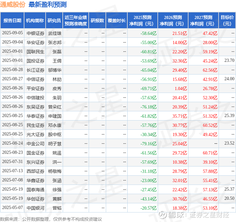Viewport: 236px width, 222px height.
Task: Click 59.19亿 in 国联民生 row
Action: pyautogui.click(x=210, y=52)
